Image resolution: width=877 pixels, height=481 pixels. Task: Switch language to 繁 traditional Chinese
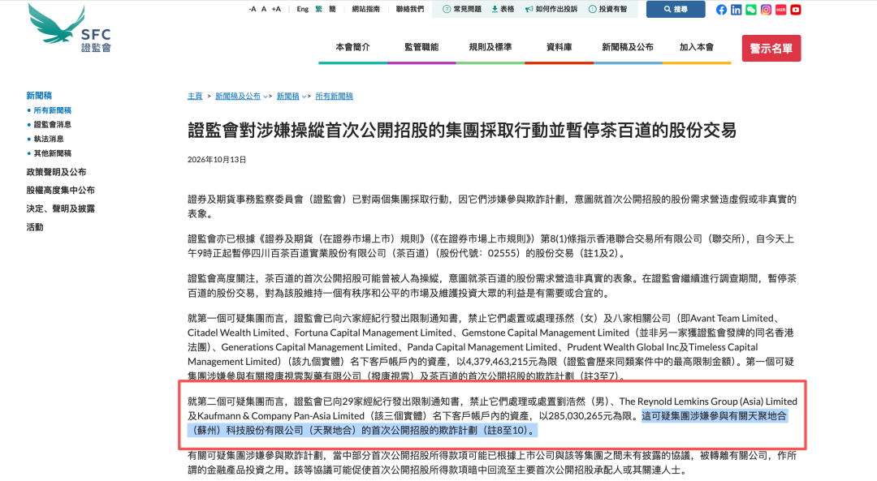[319, 9]
